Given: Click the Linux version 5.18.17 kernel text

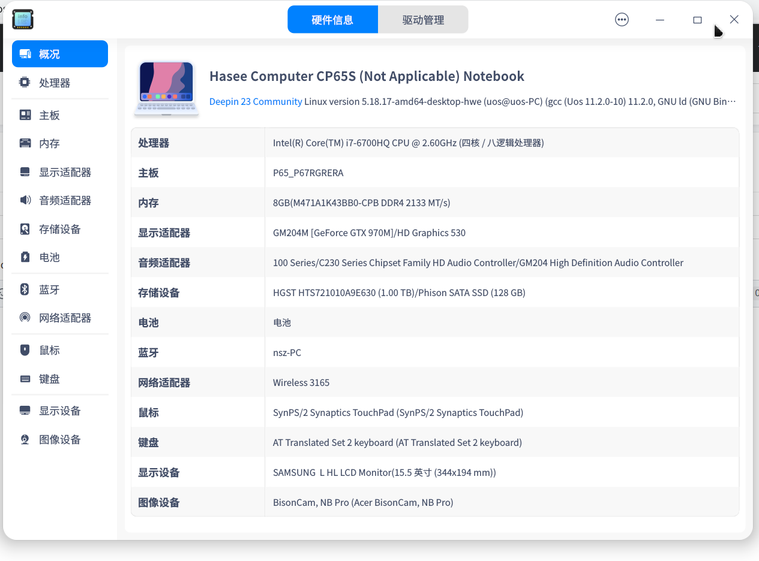Looking at the screenshot, I should 520,101.
